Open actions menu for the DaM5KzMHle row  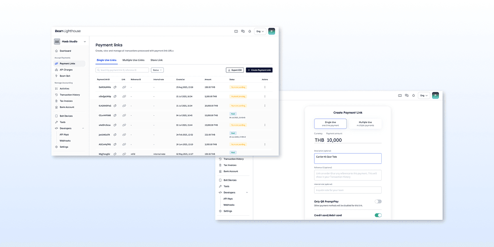coord(265,87)
